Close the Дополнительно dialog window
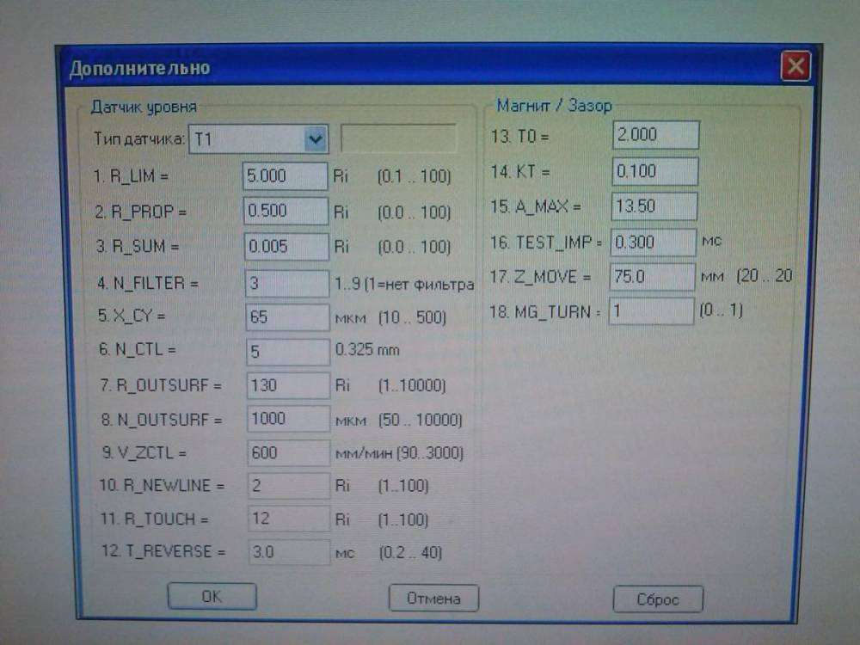Viewport: 860px width, 645px height. point(796,66)
